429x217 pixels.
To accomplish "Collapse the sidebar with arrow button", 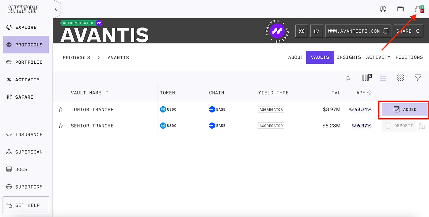I will click(x=56, y=9).
